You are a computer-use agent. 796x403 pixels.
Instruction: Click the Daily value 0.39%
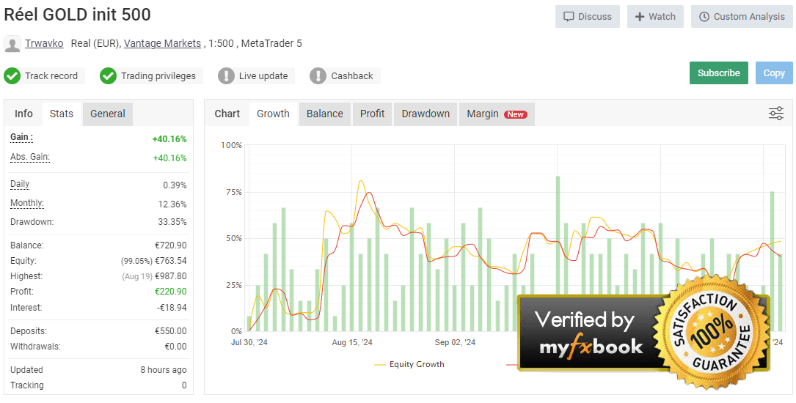click(x=175, y=185)
